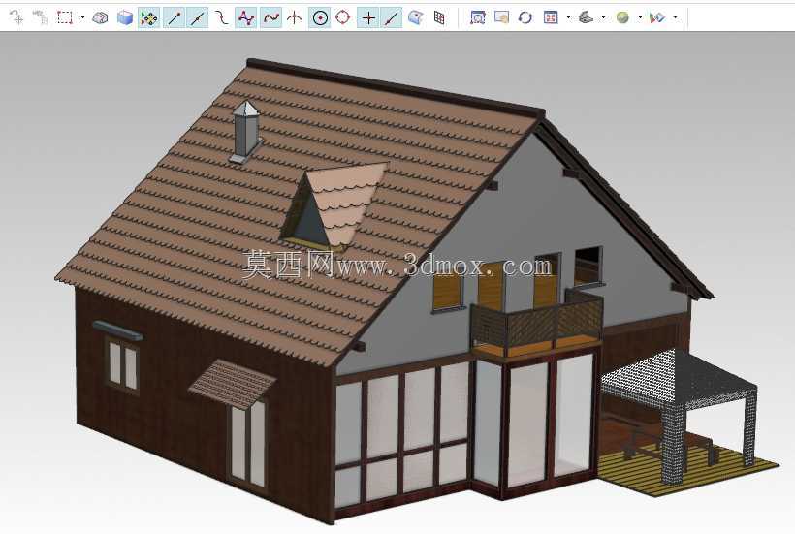Open the Clip Section dropdown arrow
This screenshot has height=534, width=795.
676,17
